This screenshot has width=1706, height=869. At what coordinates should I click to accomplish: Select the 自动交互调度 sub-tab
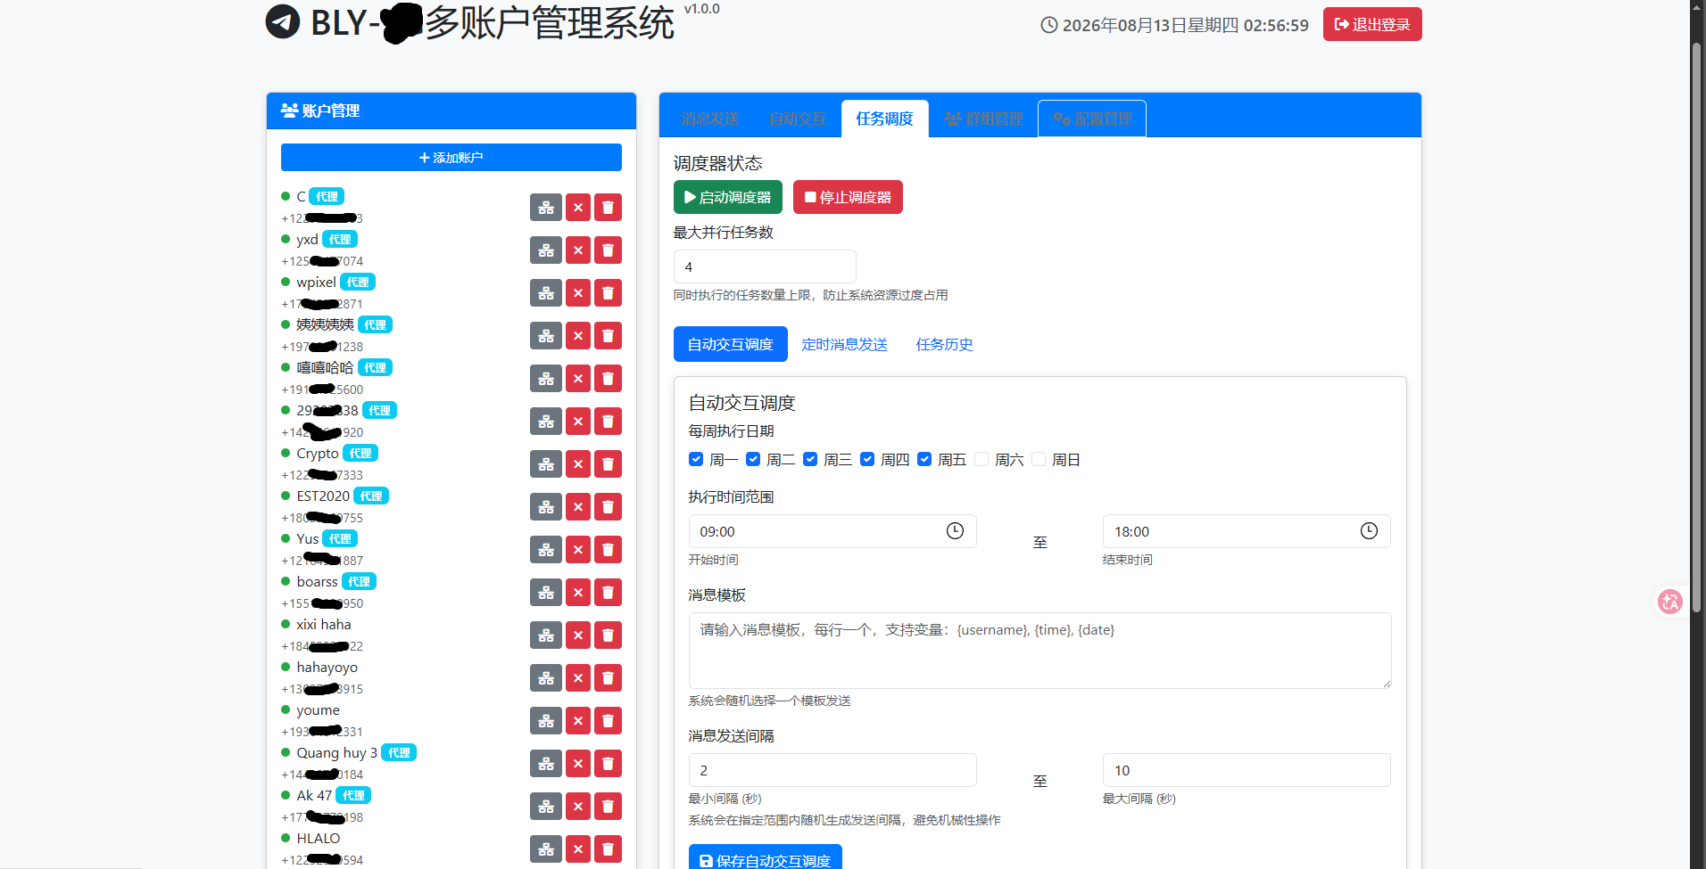(730, 344)
